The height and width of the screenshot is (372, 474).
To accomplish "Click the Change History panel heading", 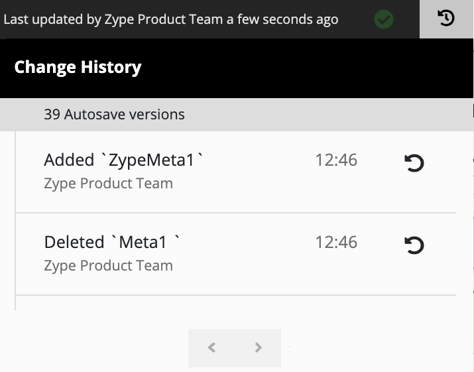I will (x=78, y=67).
